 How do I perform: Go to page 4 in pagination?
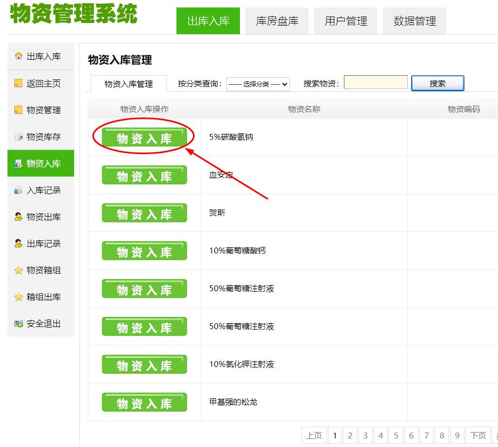(381, 435)
